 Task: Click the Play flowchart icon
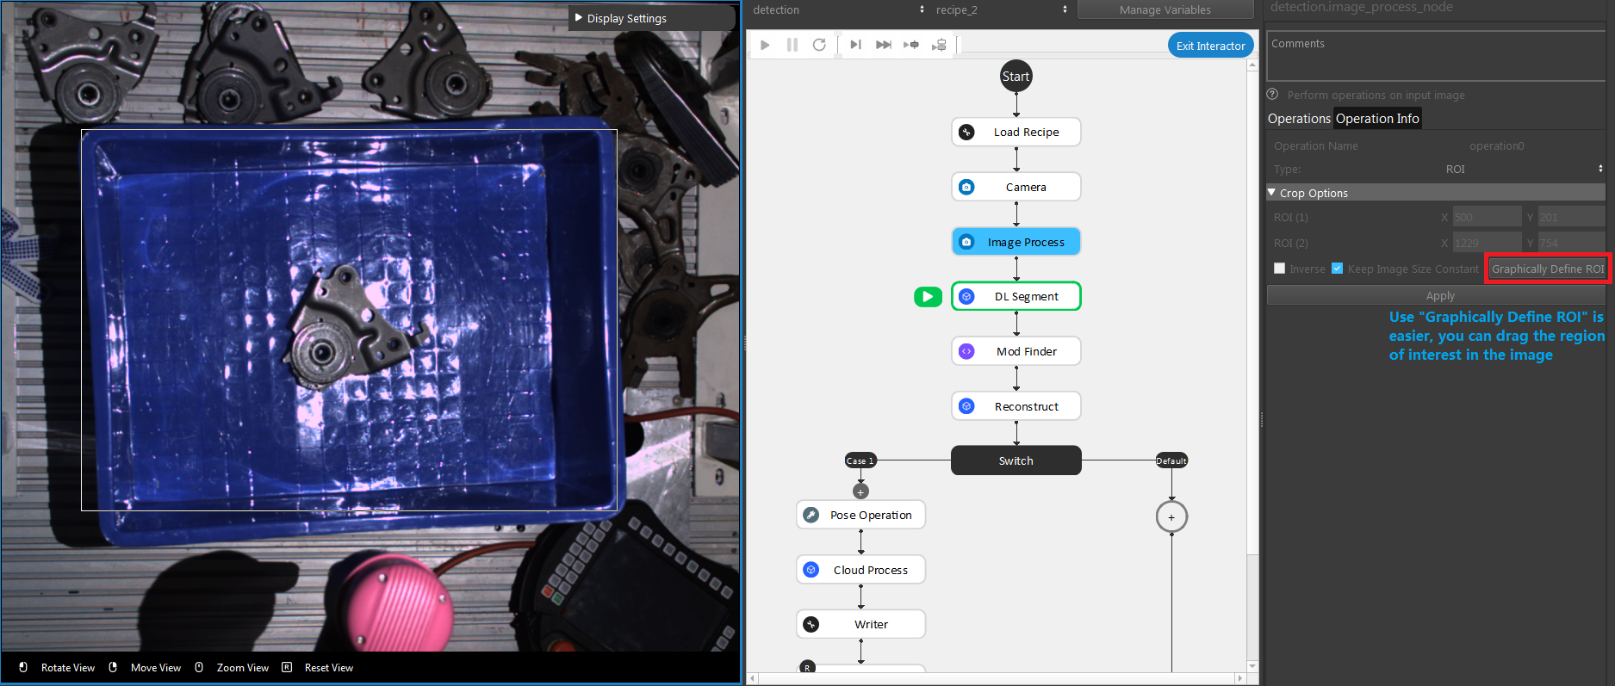(x=765, y=45)
